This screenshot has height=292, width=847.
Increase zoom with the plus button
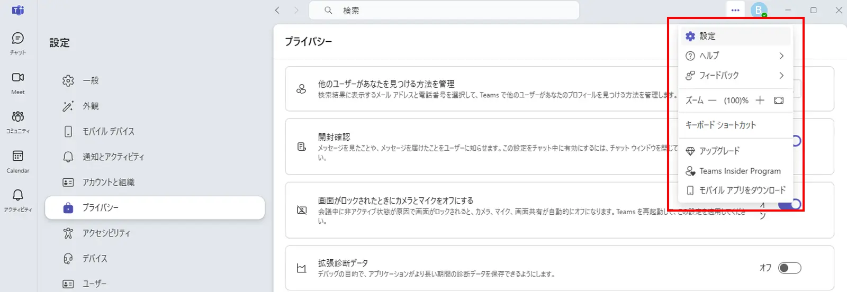(760, 101)
